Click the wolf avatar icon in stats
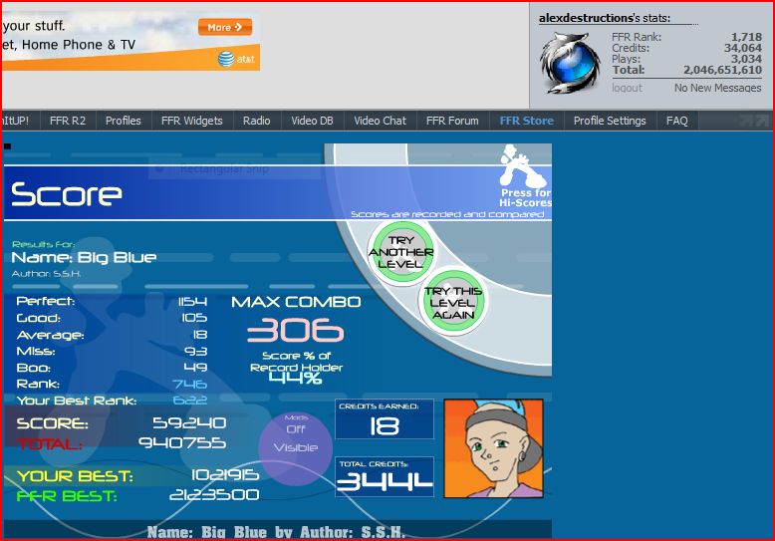Screen dimensions: 775x541 point(571,63)
